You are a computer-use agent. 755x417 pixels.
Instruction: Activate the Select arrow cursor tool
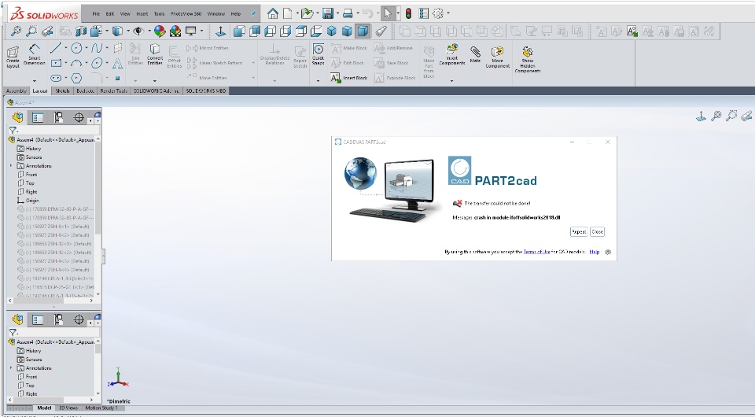pos(388,13)
